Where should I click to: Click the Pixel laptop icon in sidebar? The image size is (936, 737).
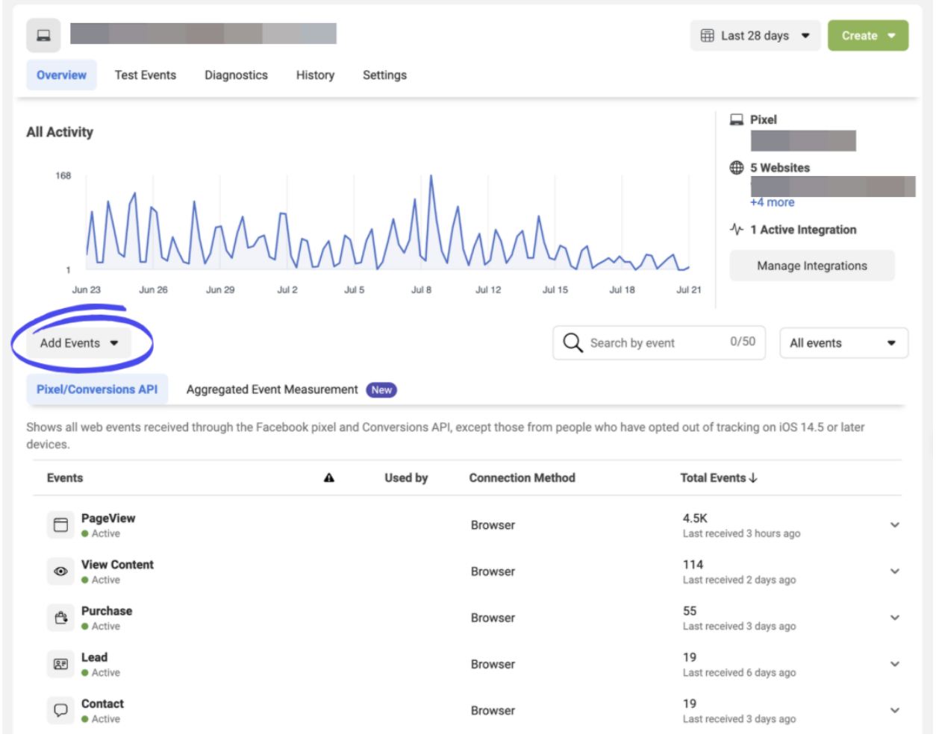coord(737,119)
